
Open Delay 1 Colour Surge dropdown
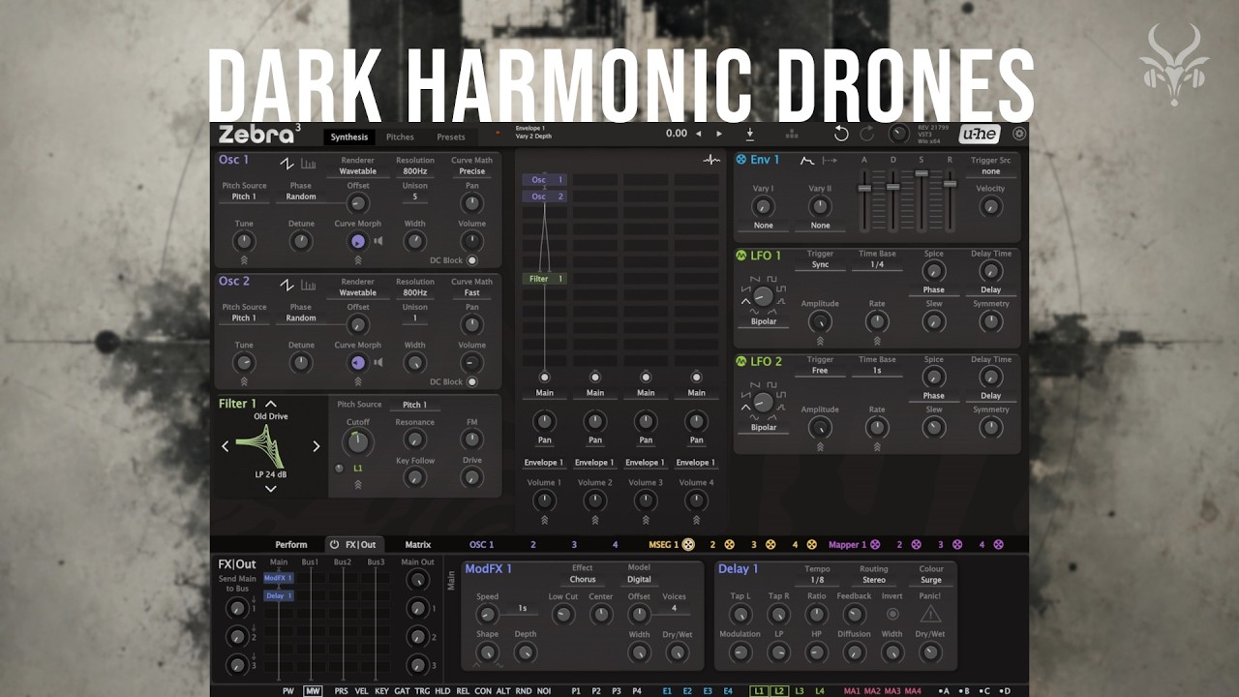click(931, 580)
